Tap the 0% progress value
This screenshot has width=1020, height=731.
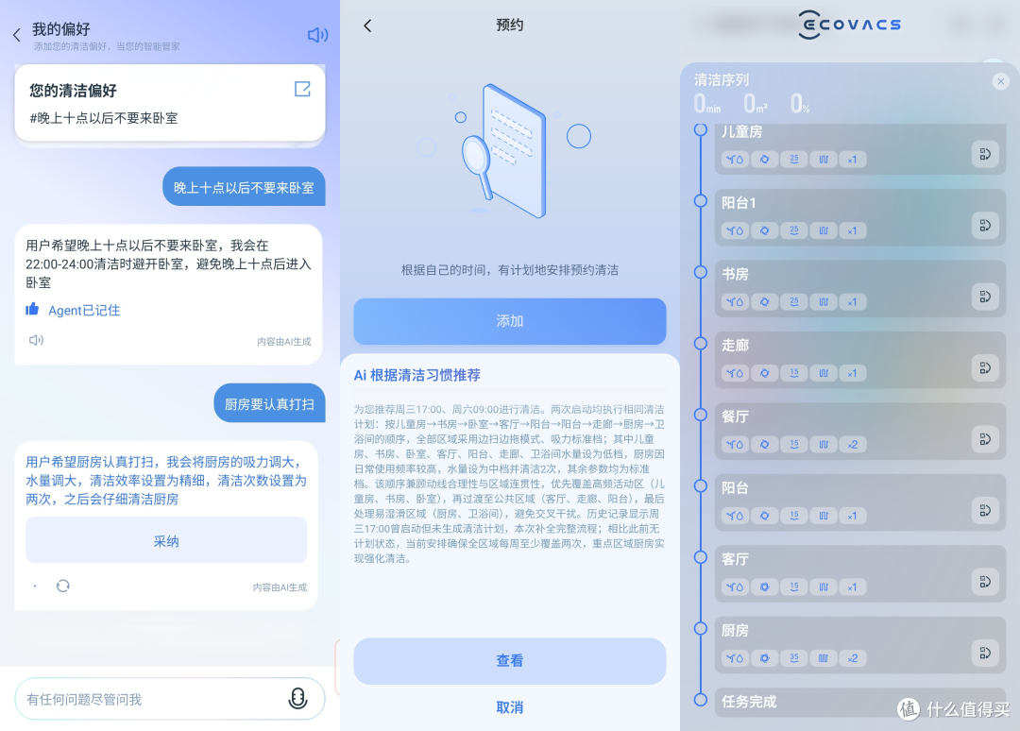[x=800, y=104]
